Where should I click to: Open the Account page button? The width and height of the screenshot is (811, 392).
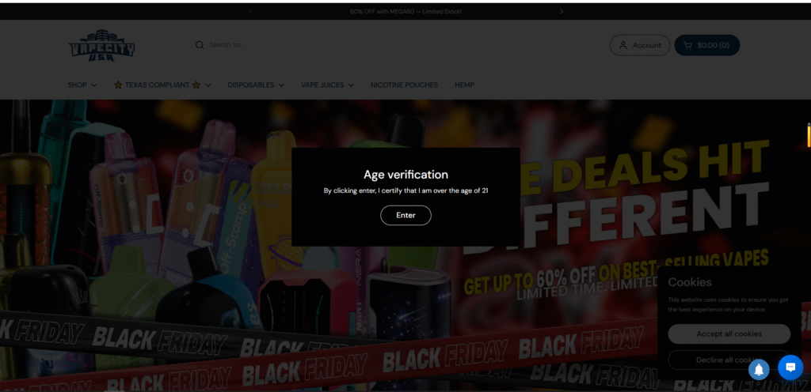click(x=639, y=45)
